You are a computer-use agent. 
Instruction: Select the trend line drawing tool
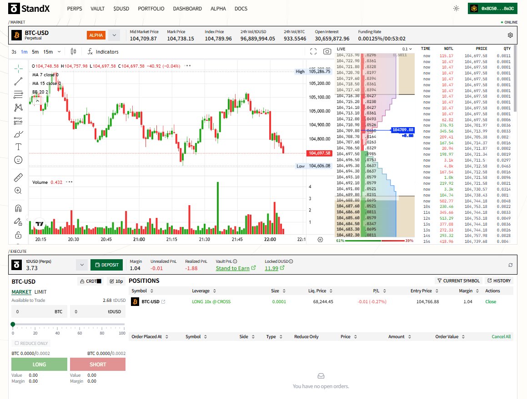(x=19, y=81)
